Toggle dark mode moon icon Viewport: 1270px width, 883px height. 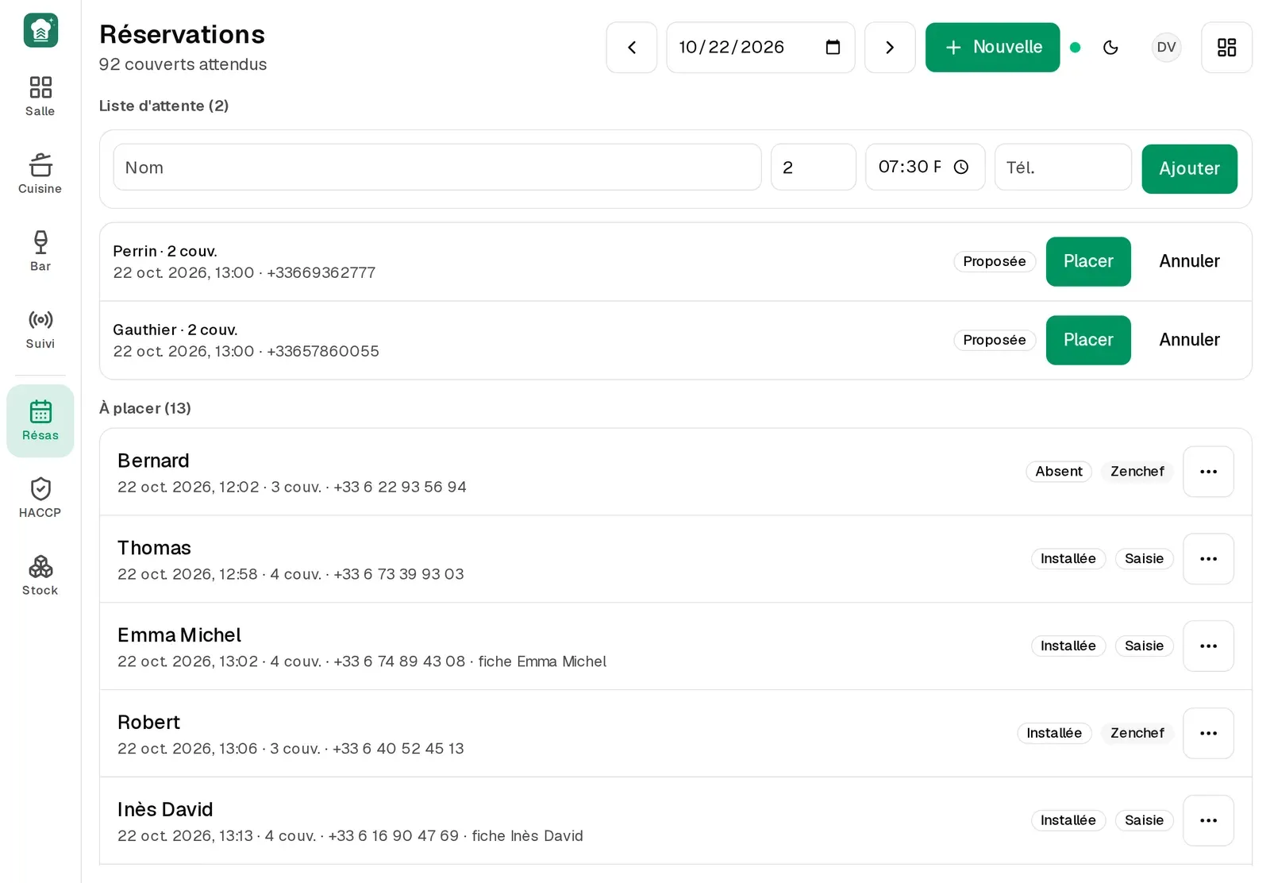tap(1110, 48)
